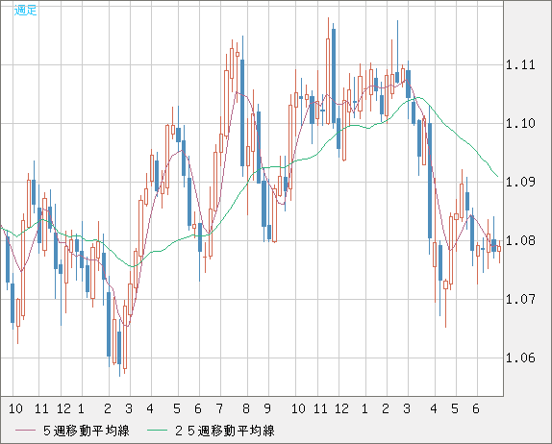Click the 1.11 price axis label

pos(520,64)
